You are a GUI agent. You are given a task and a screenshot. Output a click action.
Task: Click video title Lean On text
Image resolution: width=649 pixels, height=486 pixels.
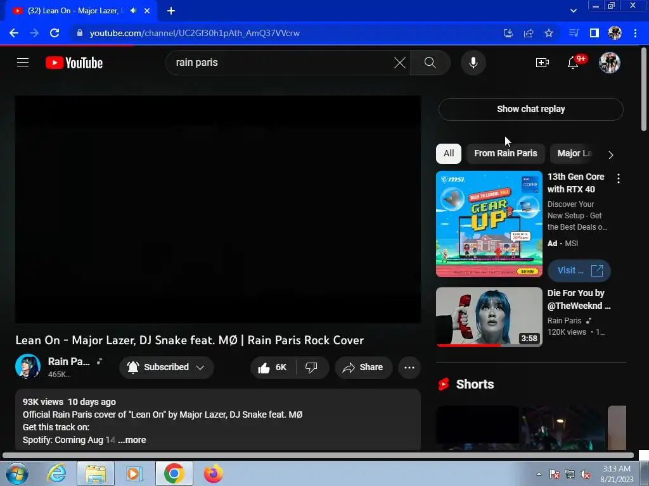[189, 340]
